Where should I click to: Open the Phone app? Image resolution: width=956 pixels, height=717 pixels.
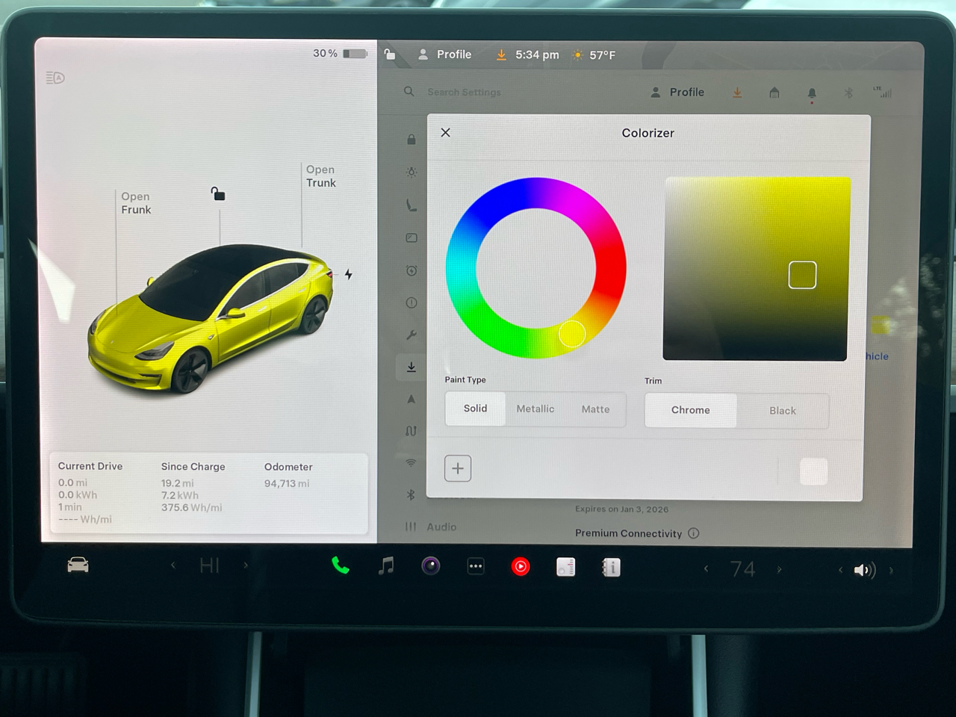click(341, 566)
